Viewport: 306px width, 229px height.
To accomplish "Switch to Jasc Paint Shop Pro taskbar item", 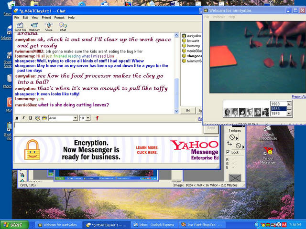I will [202, 225].
